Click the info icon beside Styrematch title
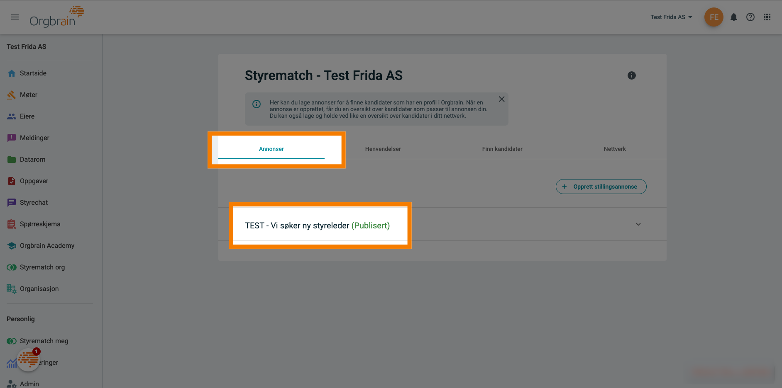The height and width of the screenshot is (388, 782). coord(632,75)
